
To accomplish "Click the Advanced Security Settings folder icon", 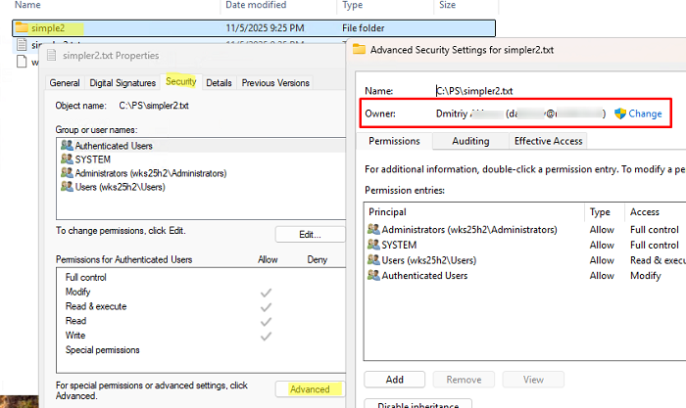I will (x=359, y=49).
